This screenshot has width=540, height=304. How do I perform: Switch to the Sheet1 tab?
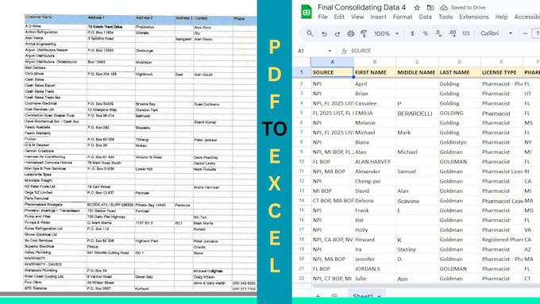(x=366, y=296)
